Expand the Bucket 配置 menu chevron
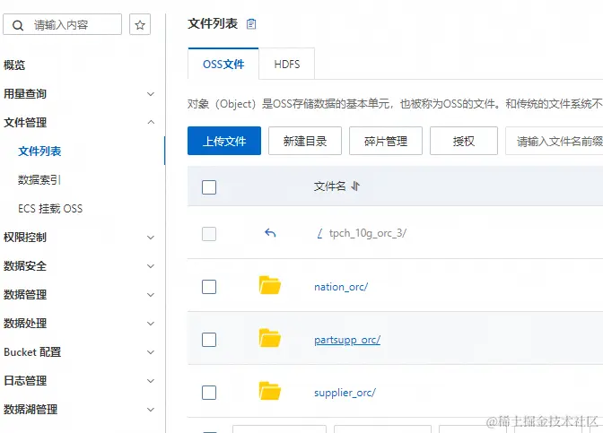Screen dimensions: 603x433 pos(151,352)
